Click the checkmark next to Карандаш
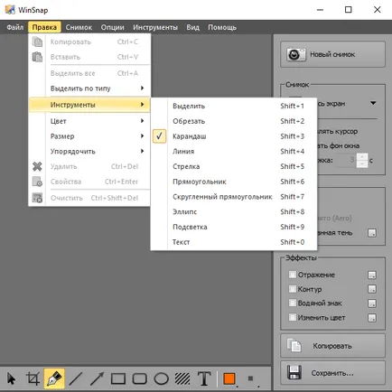392x392 pixels. [159, 136]
